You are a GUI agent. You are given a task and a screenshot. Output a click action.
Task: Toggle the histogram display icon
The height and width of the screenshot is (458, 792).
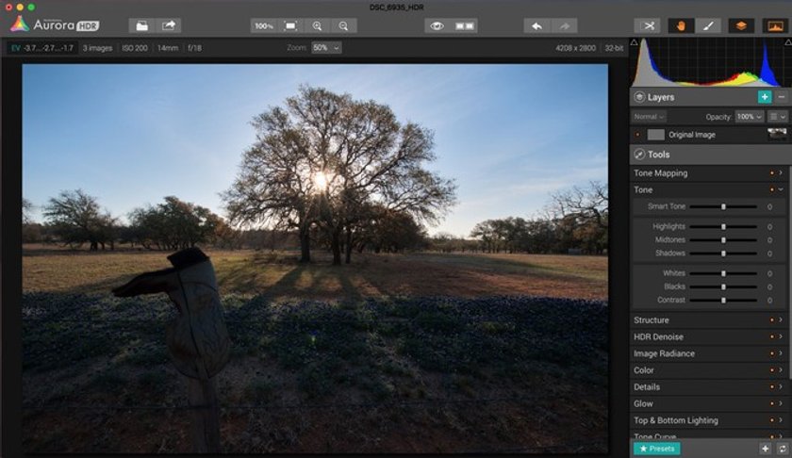(775, 25)
